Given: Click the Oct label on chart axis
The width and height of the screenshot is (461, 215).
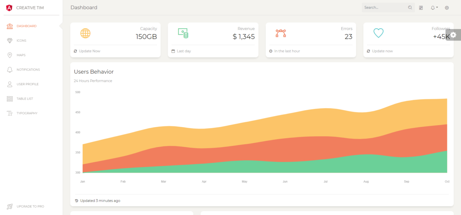Looking at the screenshot, I should coord(447,182).
